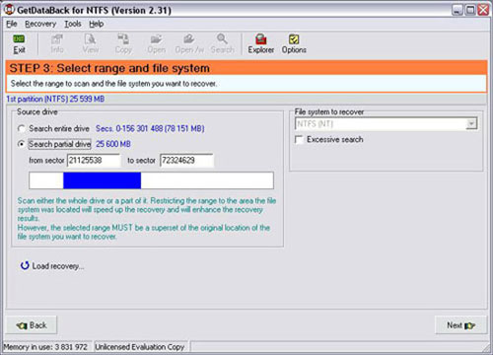493x355 pixels.
Task: Click the View toolbar icon
Action: tap(90, 39)
